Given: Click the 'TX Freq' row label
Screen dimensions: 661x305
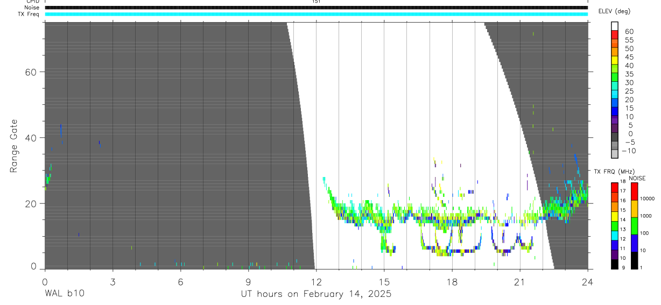Looking at the screenshot, I should [x=29, y=14].
